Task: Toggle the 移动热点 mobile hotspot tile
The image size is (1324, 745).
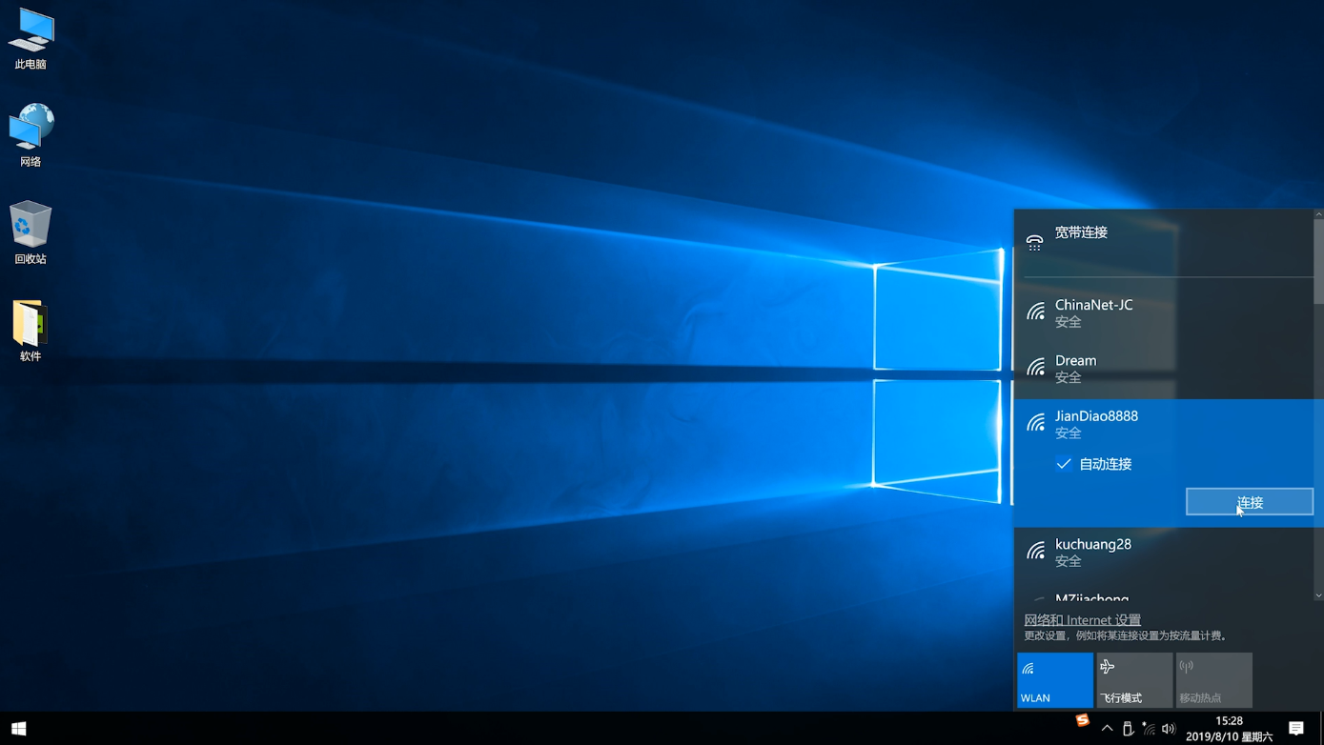Action: tap(1213, 680)
